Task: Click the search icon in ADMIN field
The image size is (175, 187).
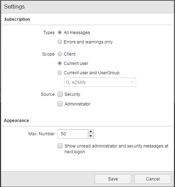Action: click(x=68, y=83)
